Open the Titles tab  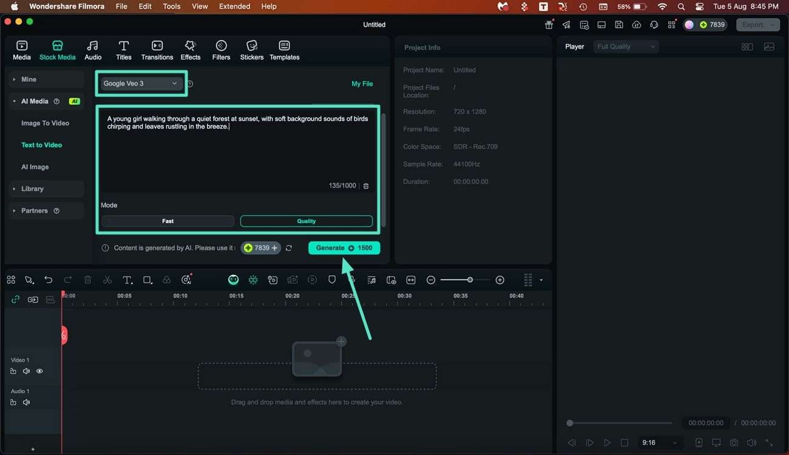(124, 50)
